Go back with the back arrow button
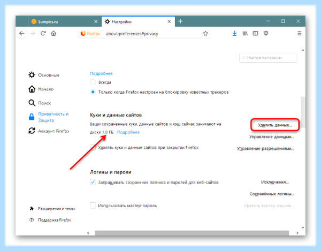The width and height of the screenshot is (321, 251). coord(22,33)
